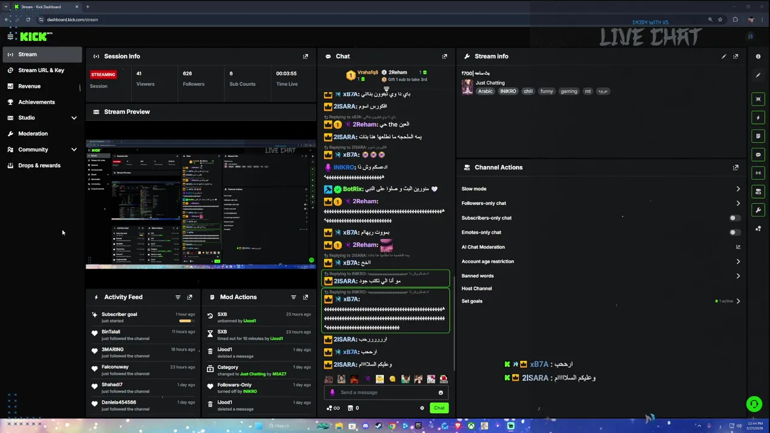
Task: Open the emote picker in message box
Action: [x=440, y=393]
